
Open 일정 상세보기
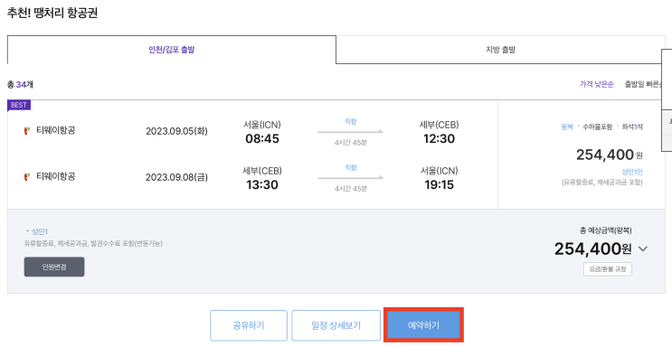point(336,325)
